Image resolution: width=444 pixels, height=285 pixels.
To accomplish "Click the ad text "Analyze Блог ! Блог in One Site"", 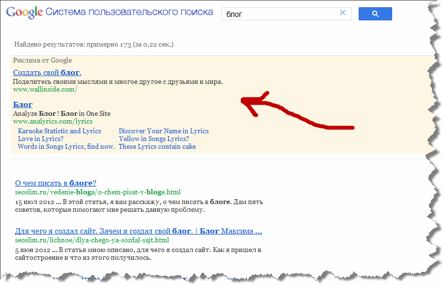I will [x=62, y=114].
